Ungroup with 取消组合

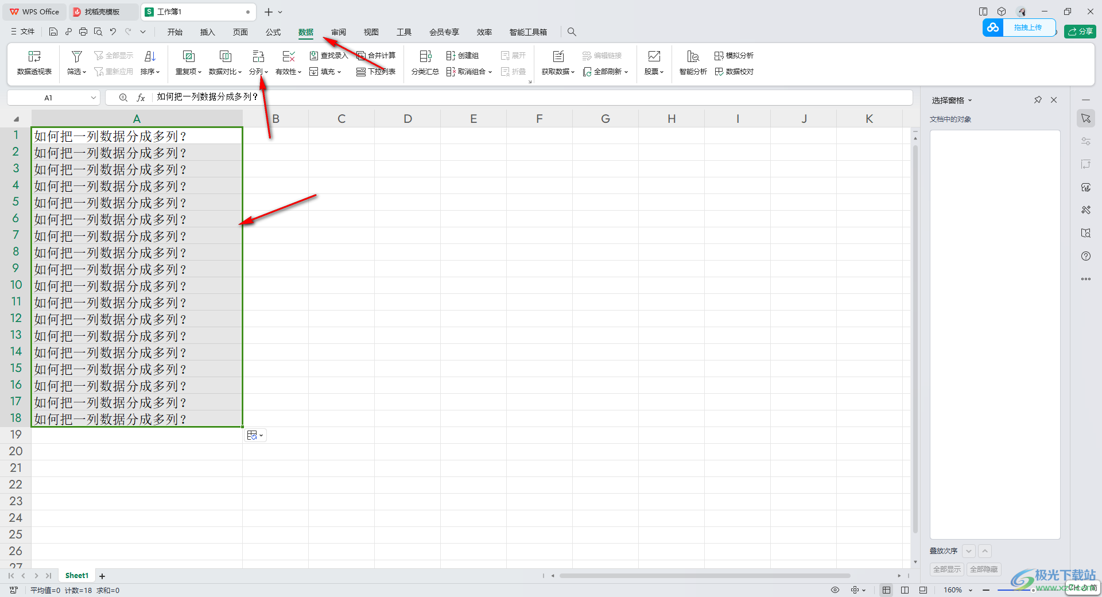click(x=469, y=71)
